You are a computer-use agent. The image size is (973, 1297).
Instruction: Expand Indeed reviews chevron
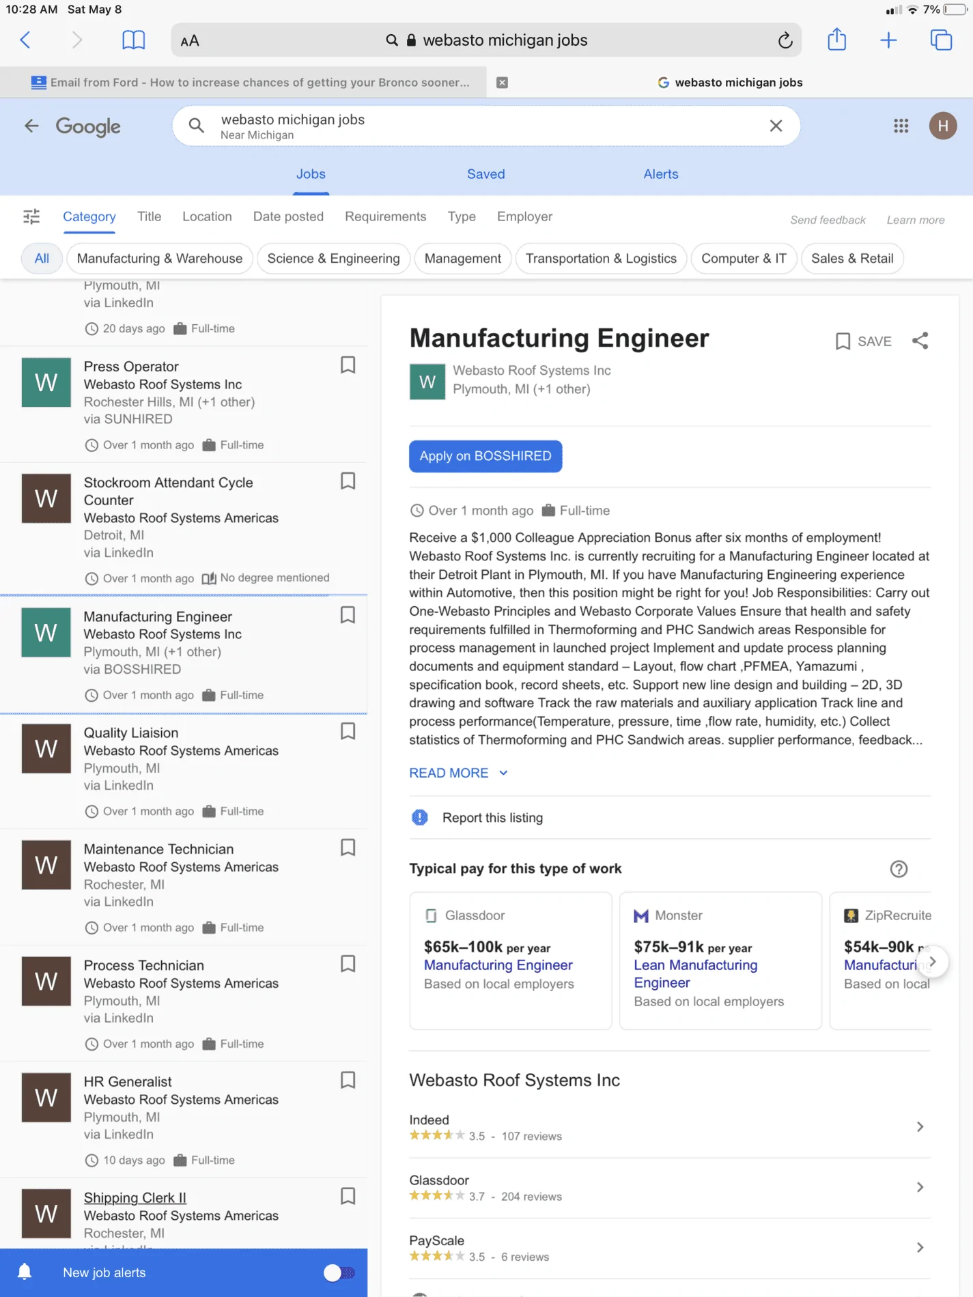click(920, 1127)
